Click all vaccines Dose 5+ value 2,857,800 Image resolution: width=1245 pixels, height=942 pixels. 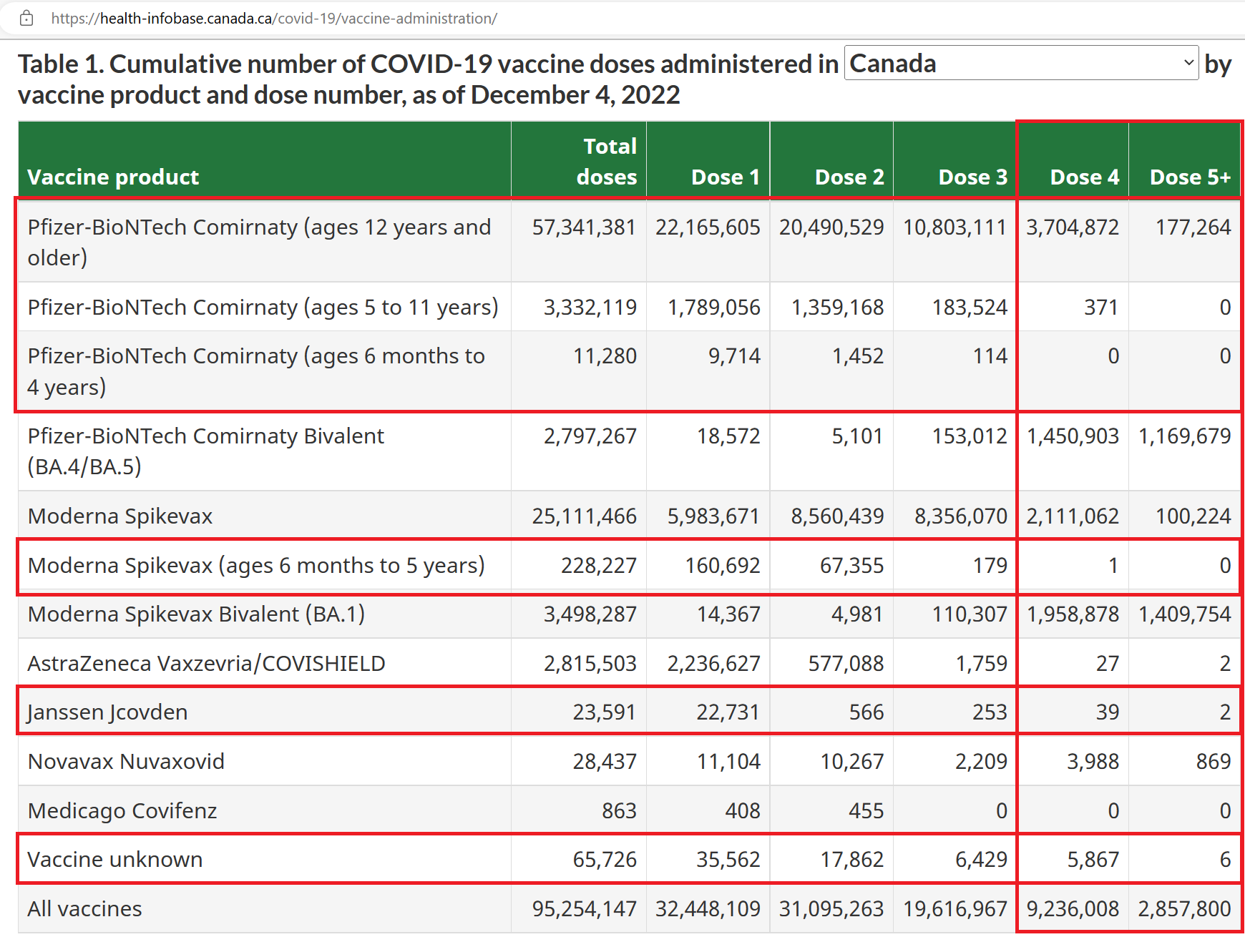[x=1185, y=909]
